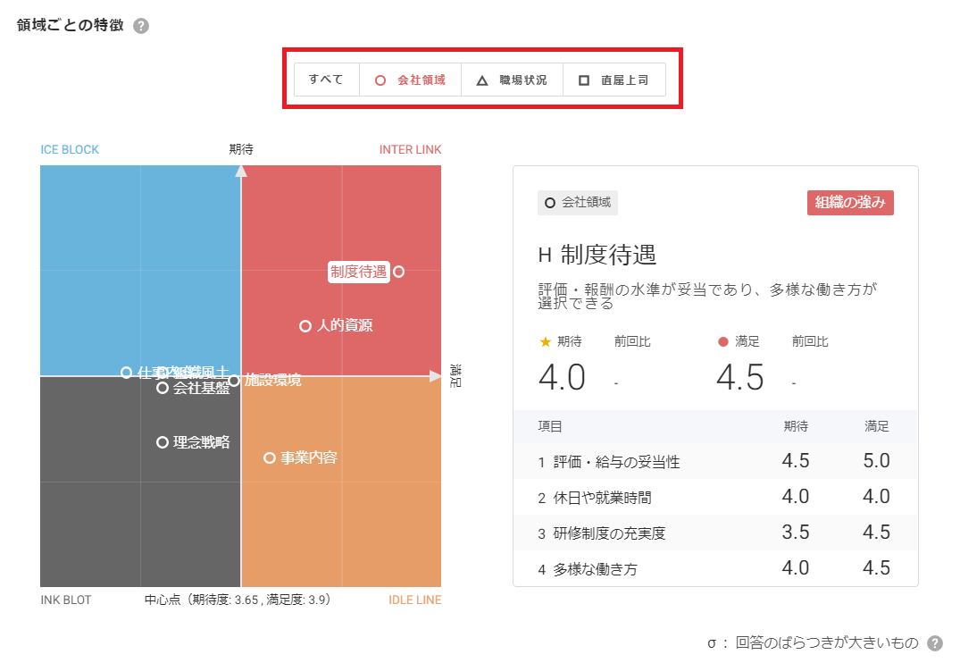Select the 仕事内容 circle on the axis
Screen dimensions: 960x663
(127, 373)
